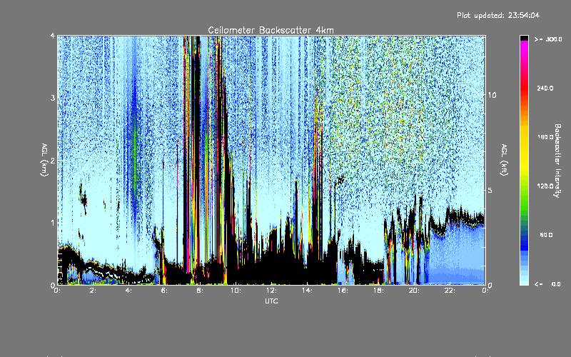
Task: Click the '<= 0.0' colorbar minimum label
Action: (x=547, y=284)
